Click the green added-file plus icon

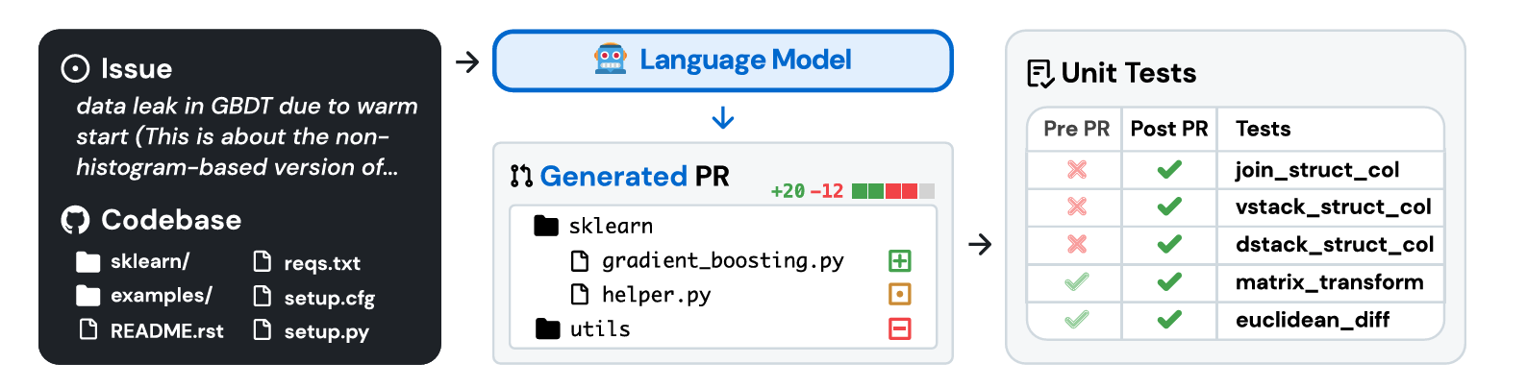click(x=899, y=260)
